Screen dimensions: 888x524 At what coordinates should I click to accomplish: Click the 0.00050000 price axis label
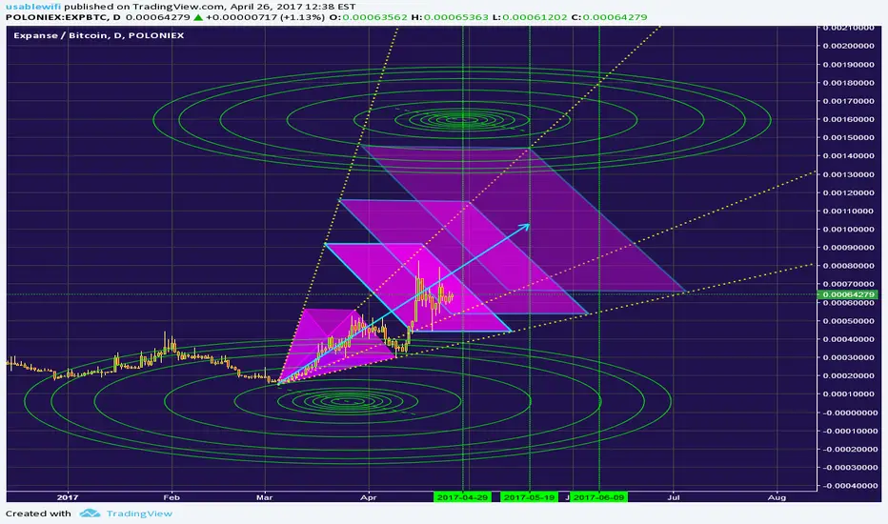[x=848, y=321]
